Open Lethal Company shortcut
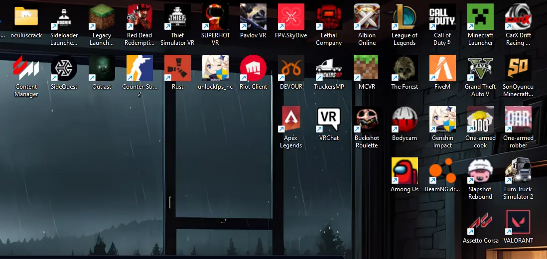 tap(329, 17)
